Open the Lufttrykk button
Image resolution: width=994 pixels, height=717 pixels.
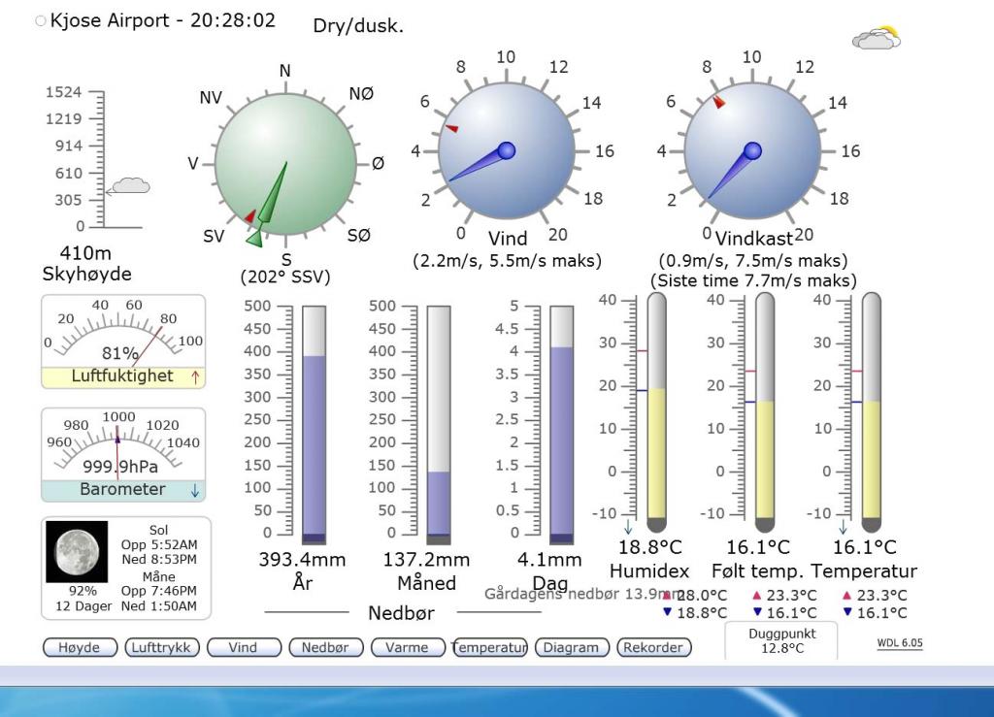coord(161,648)
